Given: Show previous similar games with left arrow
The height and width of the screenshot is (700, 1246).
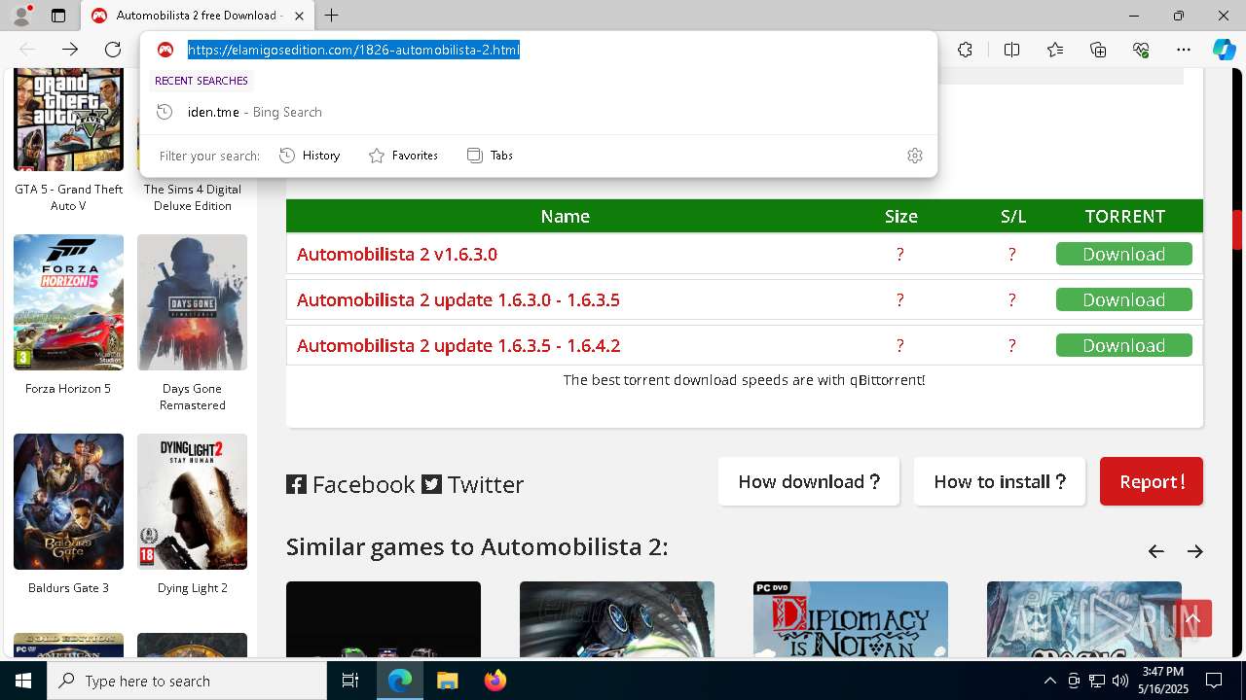Looking at the screenshot, I should tap(1155, 551).
